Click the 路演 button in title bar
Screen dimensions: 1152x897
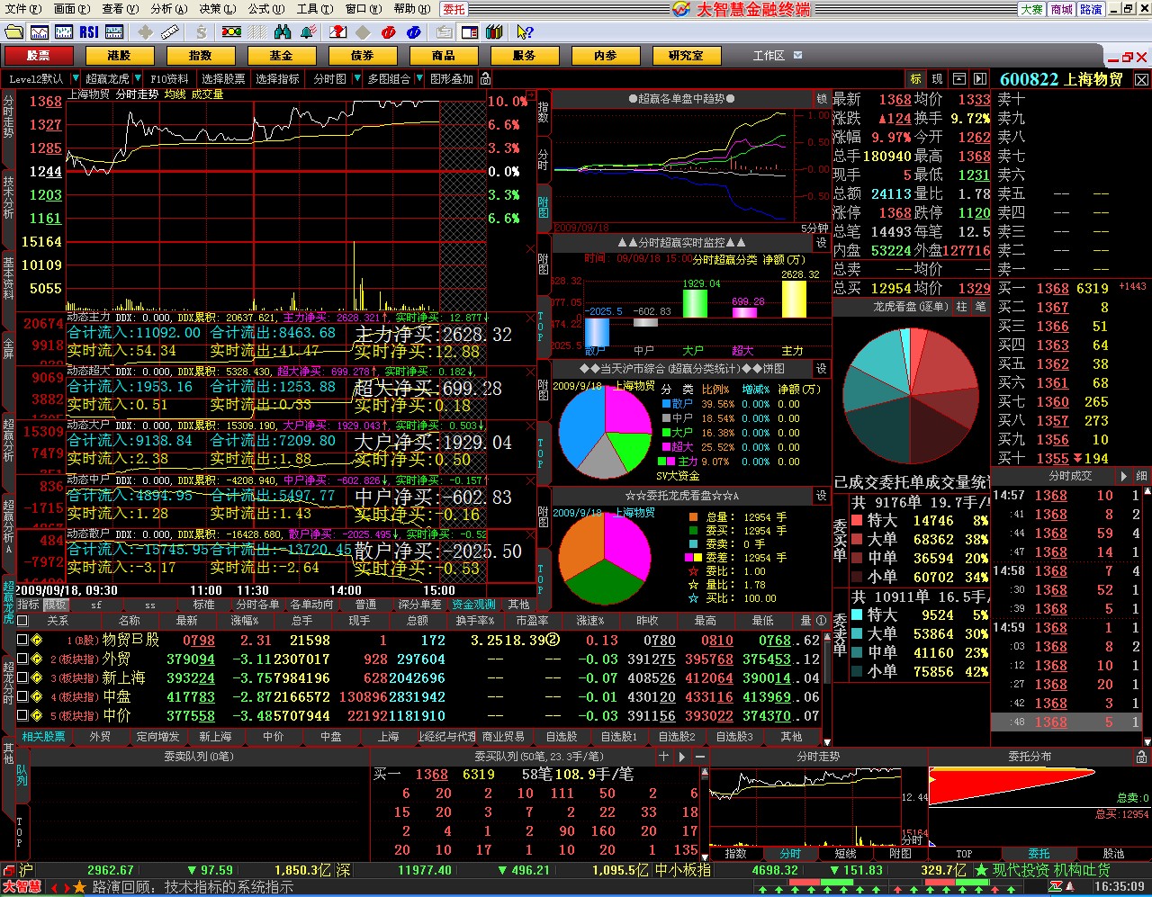pyautogui.click(x=1091, y=9)
